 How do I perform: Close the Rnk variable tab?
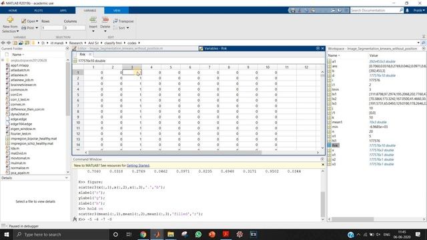point(90,55)
